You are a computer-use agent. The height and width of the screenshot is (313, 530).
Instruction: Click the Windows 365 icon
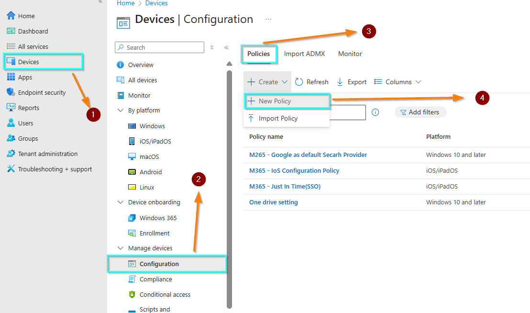point(132,218)
